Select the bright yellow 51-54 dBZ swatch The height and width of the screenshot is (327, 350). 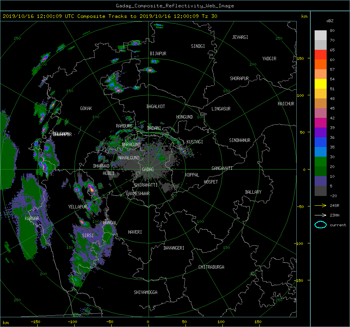coord(320,84)
